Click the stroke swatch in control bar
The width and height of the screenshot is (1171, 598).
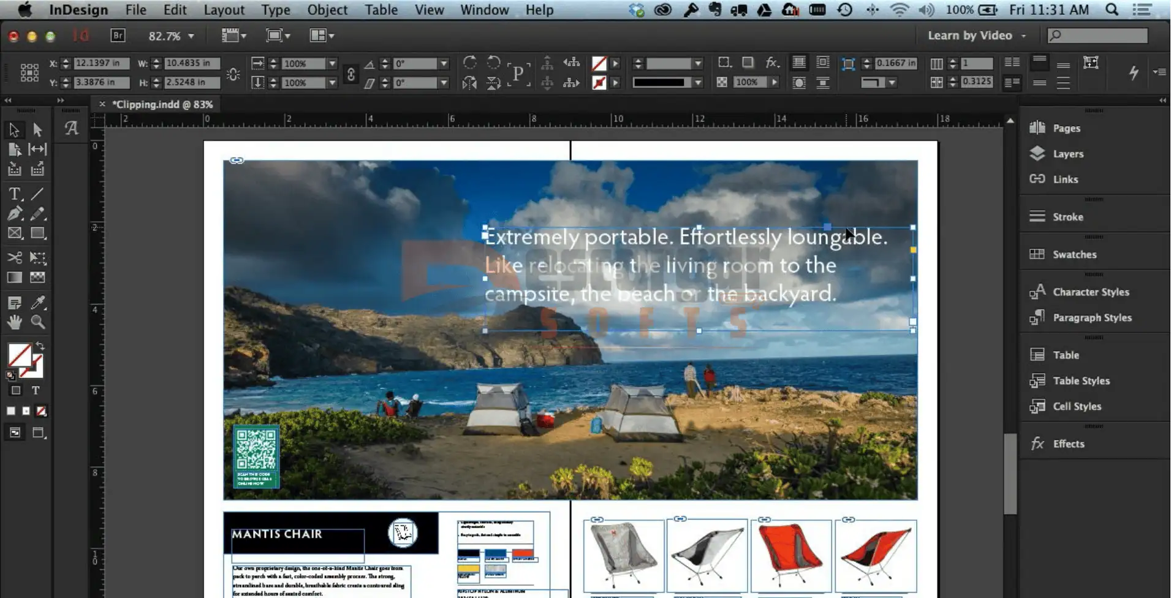pyautogui.click(x=599, y=83)
